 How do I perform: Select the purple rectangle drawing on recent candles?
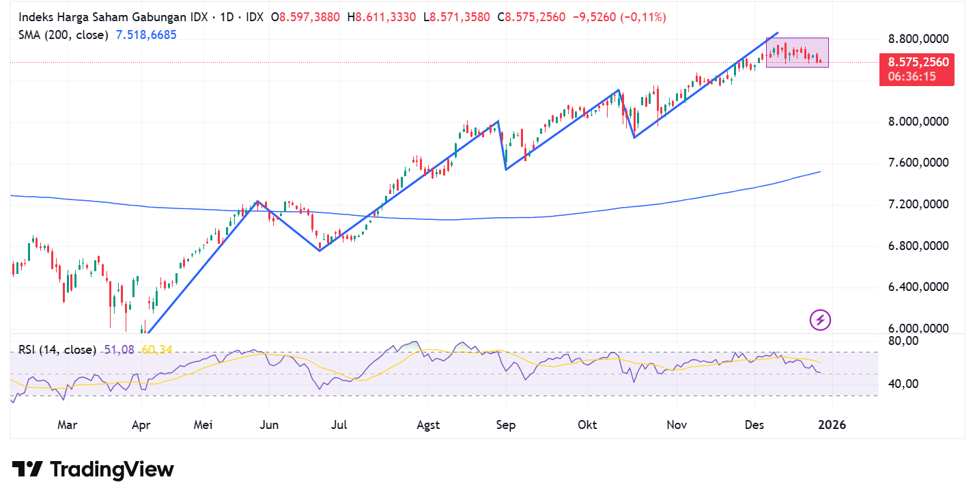point(797,51)
